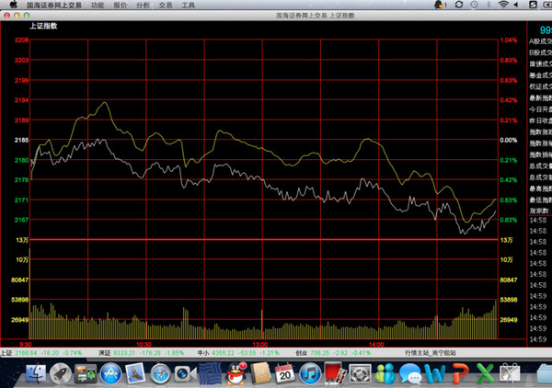Click the QQ status icon in menu bar

click(x=440, y=5)
